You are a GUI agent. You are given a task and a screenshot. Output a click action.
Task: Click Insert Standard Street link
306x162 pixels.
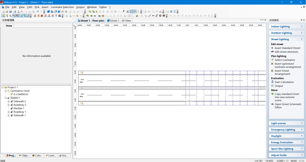(x=287, y=48)
